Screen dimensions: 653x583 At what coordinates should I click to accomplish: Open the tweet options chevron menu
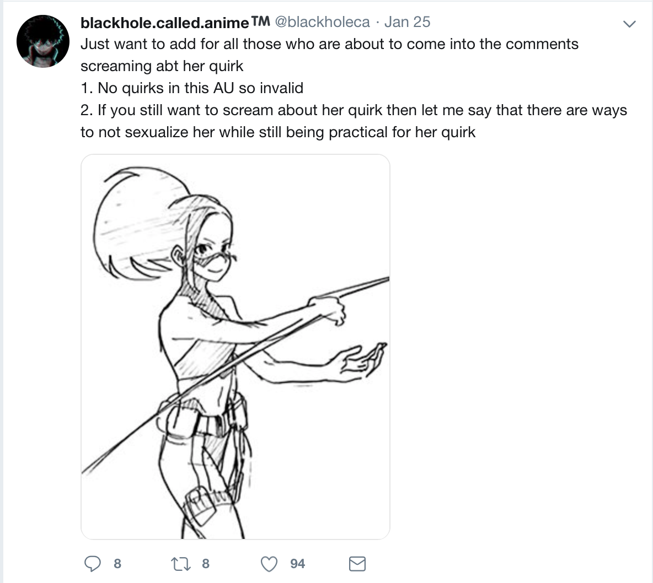click(629, 24)
